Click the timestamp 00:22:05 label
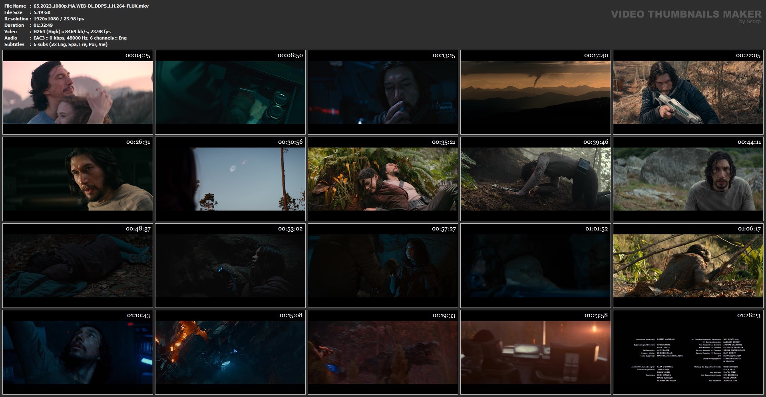Screen dimensions: 766x397 [748, 56]
